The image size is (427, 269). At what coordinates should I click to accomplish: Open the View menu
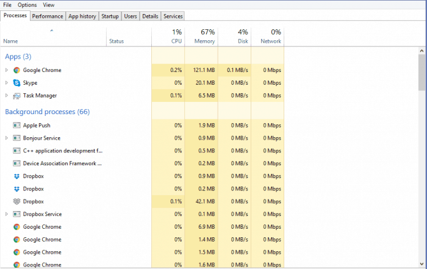pyautogui.click(x=49, y=5)
